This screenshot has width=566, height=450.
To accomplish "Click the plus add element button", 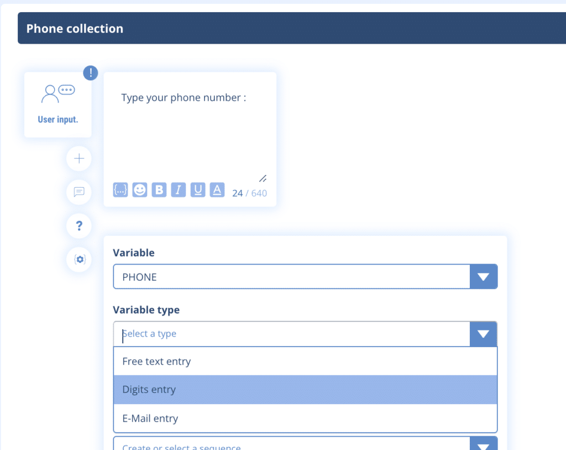I will 79,159.
